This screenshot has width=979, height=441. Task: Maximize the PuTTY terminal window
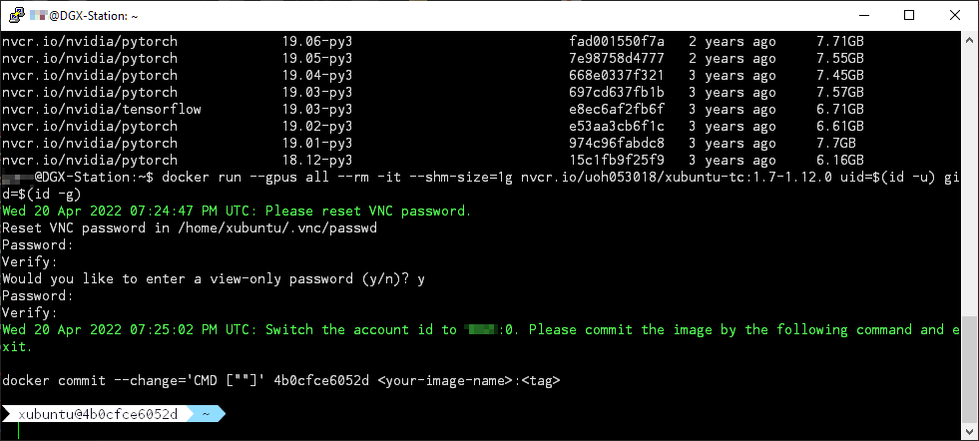point(908,15)
